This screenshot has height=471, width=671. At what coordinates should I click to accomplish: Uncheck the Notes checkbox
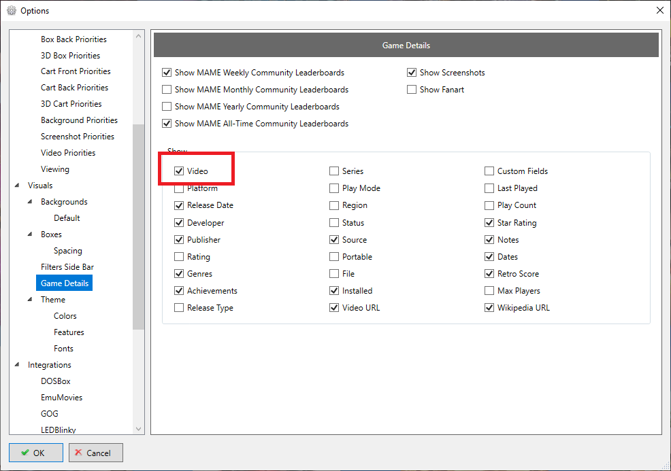489,240
